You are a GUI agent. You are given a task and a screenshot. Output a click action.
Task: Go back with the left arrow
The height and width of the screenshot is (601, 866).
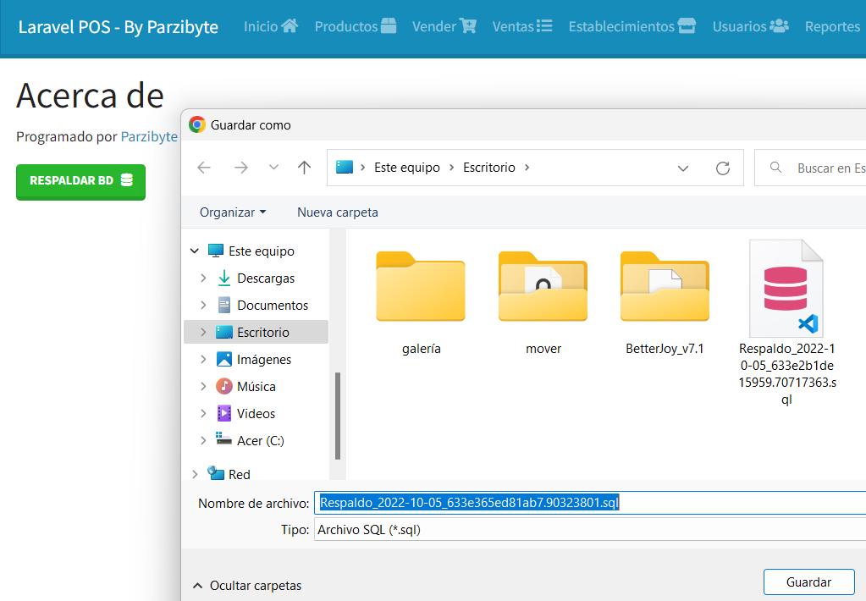tap(204, 168)
